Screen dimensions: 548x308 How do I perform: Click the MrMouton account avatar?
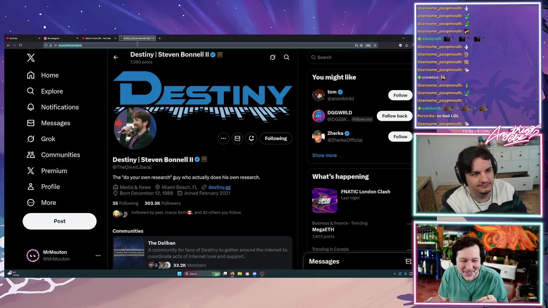pyautogui.click(x=33, y=255)
